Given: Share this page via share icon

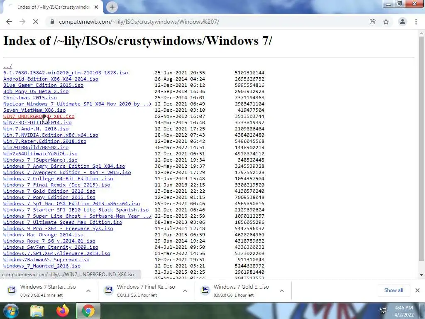Looking at the screenshot, I should [372, 22].
